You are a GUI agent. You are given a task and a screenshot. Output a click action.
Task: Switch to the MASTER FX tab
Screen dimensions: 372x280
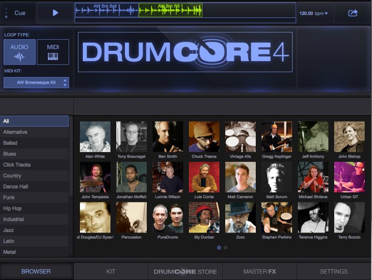260,271
